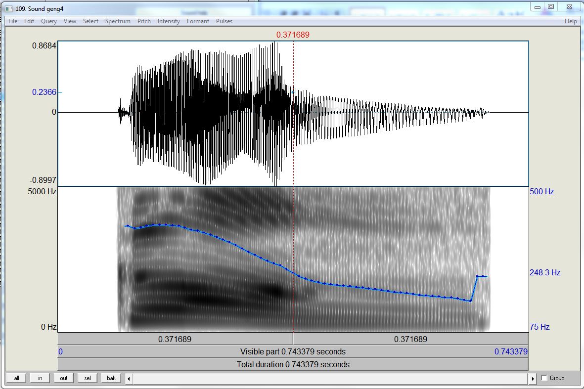This screenshot has width=584, height=389.
Task: Click the 0.743379 end time label
Action: [x=511, y=352]
